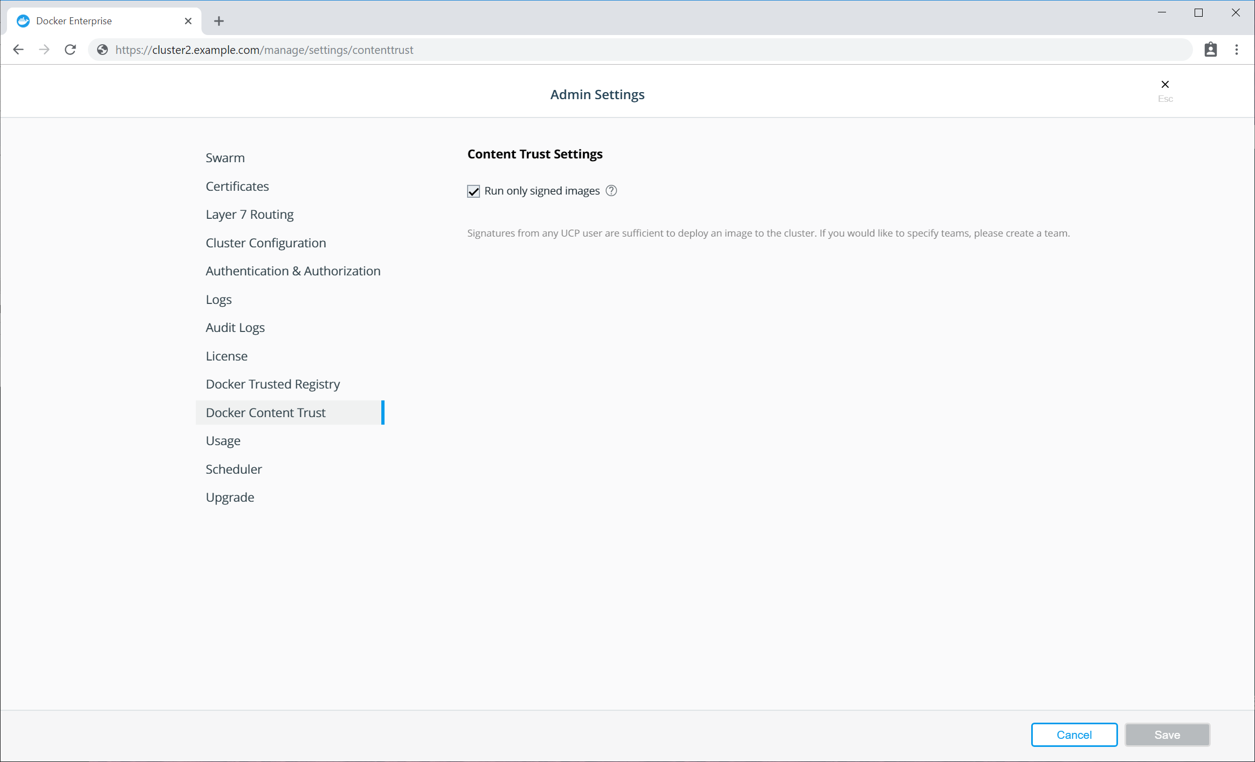1255x762 pixels.
Task: Select the Scheduler settings item
Action: (x=234, y=469)
